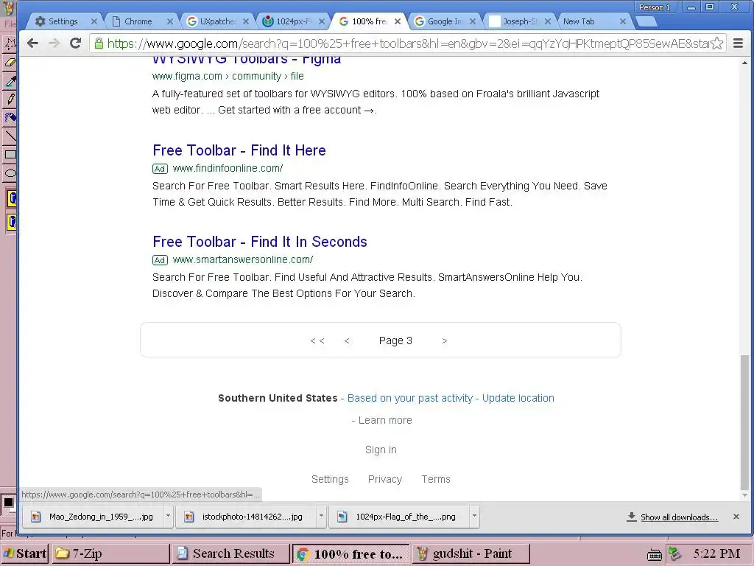Select the Airbrush tool in Paint
Screen dimensions: 754x566
click(x=10, y=117)
